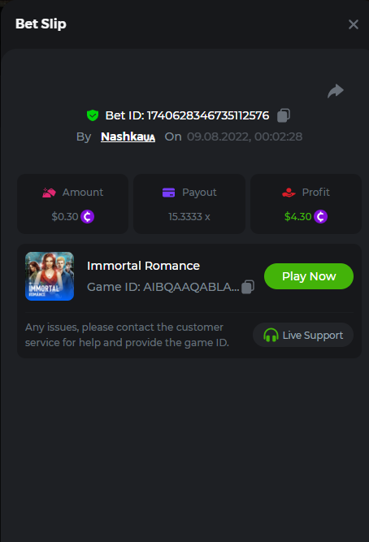The image size is (369, 542).
Task: Click the pink Amount icon
Action: point(49,193)
